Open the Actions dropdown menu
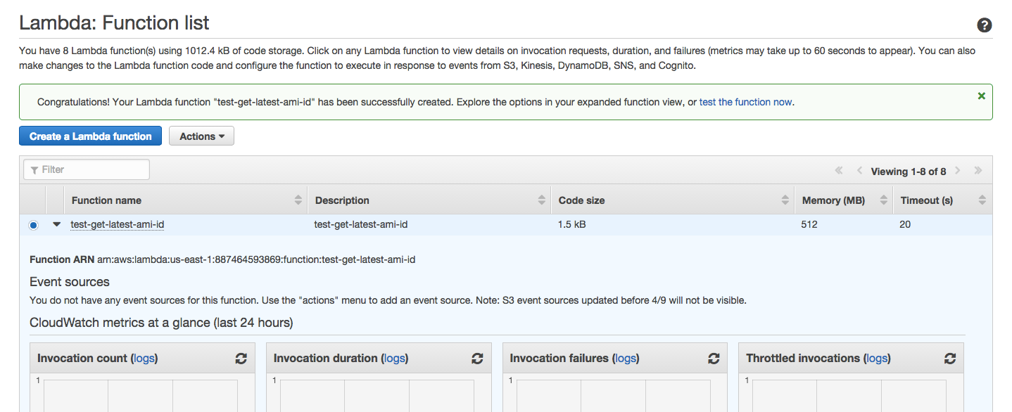The height and width of the screenshot is (412, 1012). [201, 136]
